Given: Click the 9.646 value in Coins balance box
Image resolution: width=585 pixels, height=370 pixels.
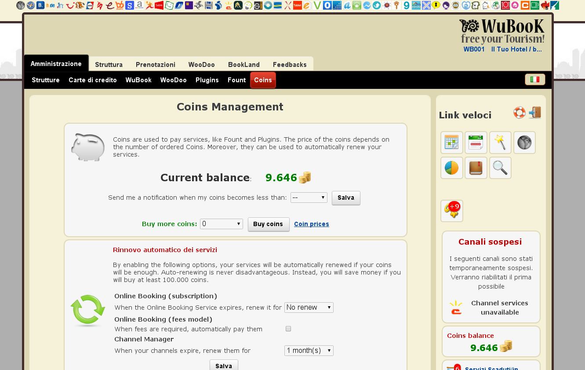Looking at the screenshot, I should pyautogui.click(x=484, y=348).
